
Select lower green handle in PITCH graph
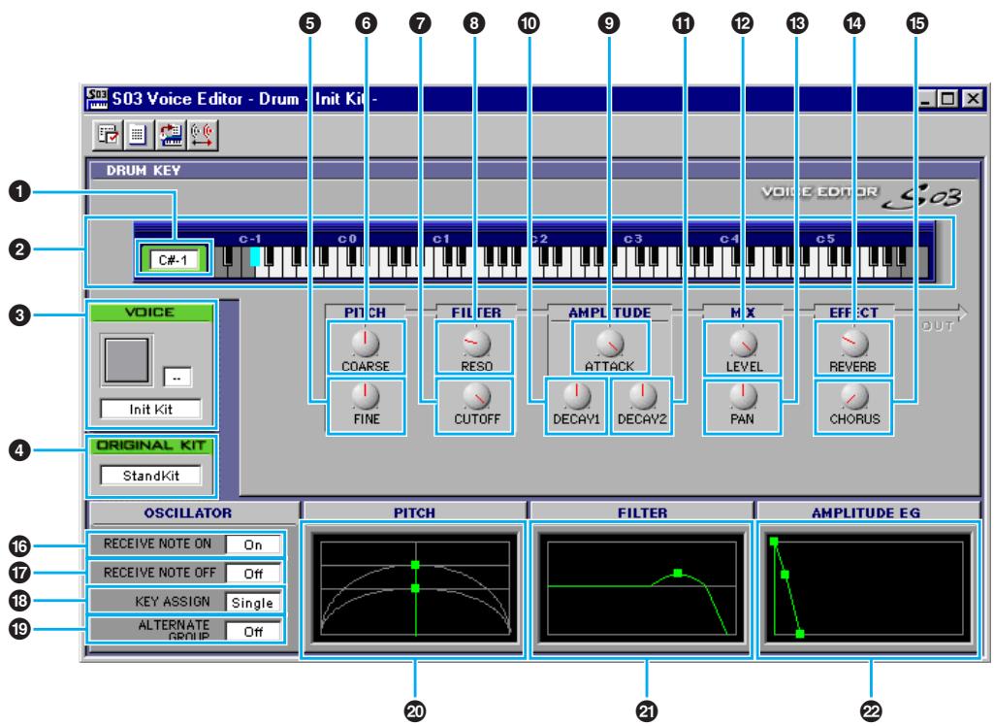(415, 588)
